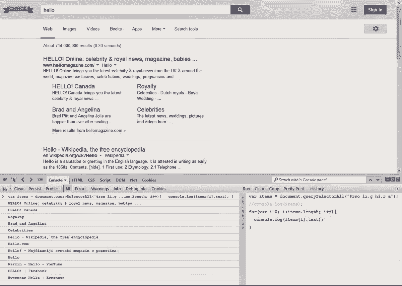The image size is (402, 286).
Task: Switch to the CSS panel tab
Action: (x=91, y=180)
